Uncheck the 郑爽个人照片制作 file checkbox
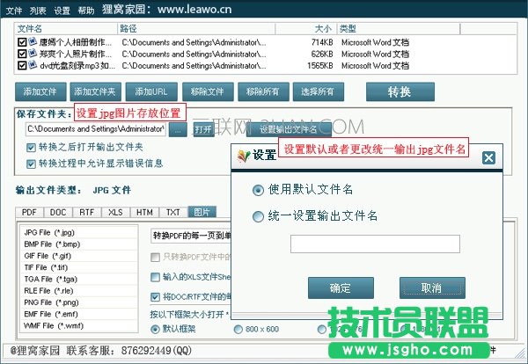Screen dimensions: 528x364 click(x=22, y=54)
